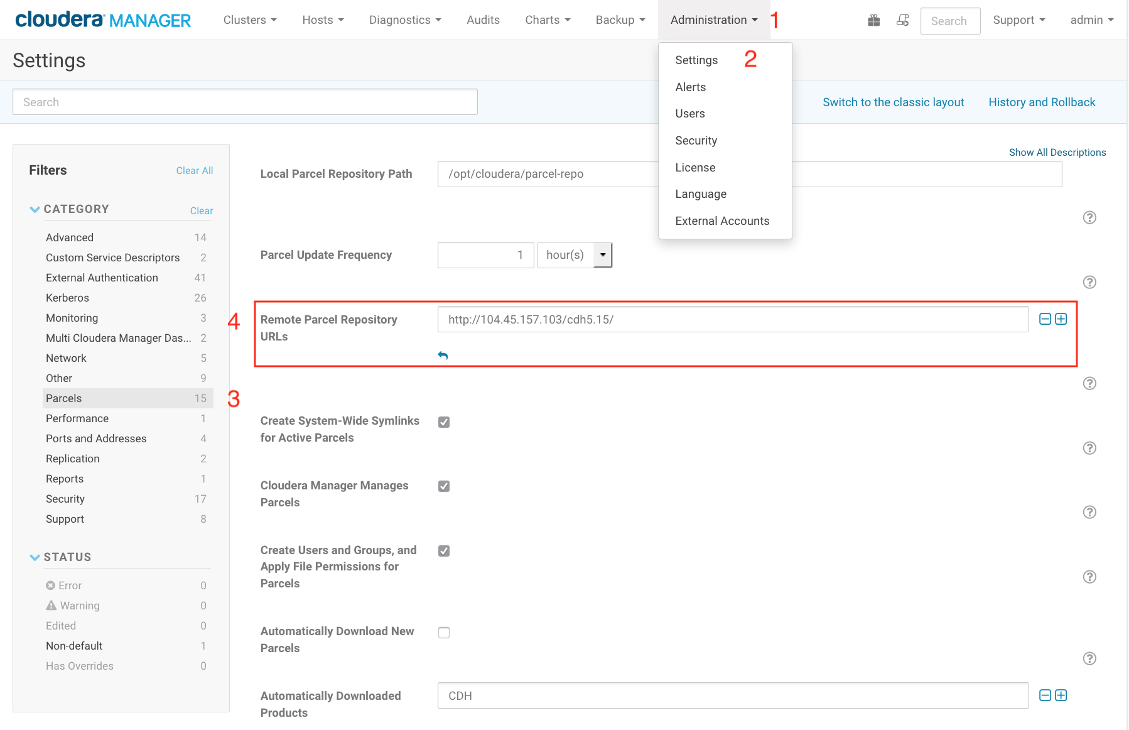This screenshot has height=730, width=1129.
Task: Open the admin user dropdown
Action: (1092, 20)
